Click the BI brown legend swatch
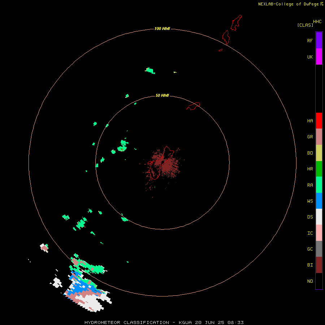The image size is (325, 325). pos(319,265)
